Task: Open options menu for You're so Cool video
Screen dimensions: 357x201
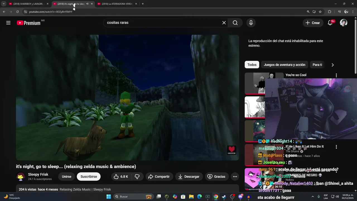Action: 336,75
